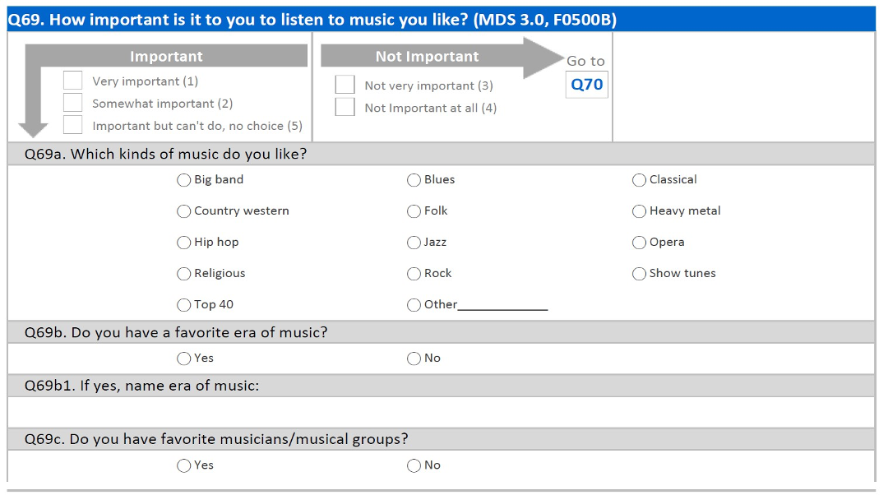Screen dimensions: 888x495
Task: Select the Big band music option
Action: [184, 179]
